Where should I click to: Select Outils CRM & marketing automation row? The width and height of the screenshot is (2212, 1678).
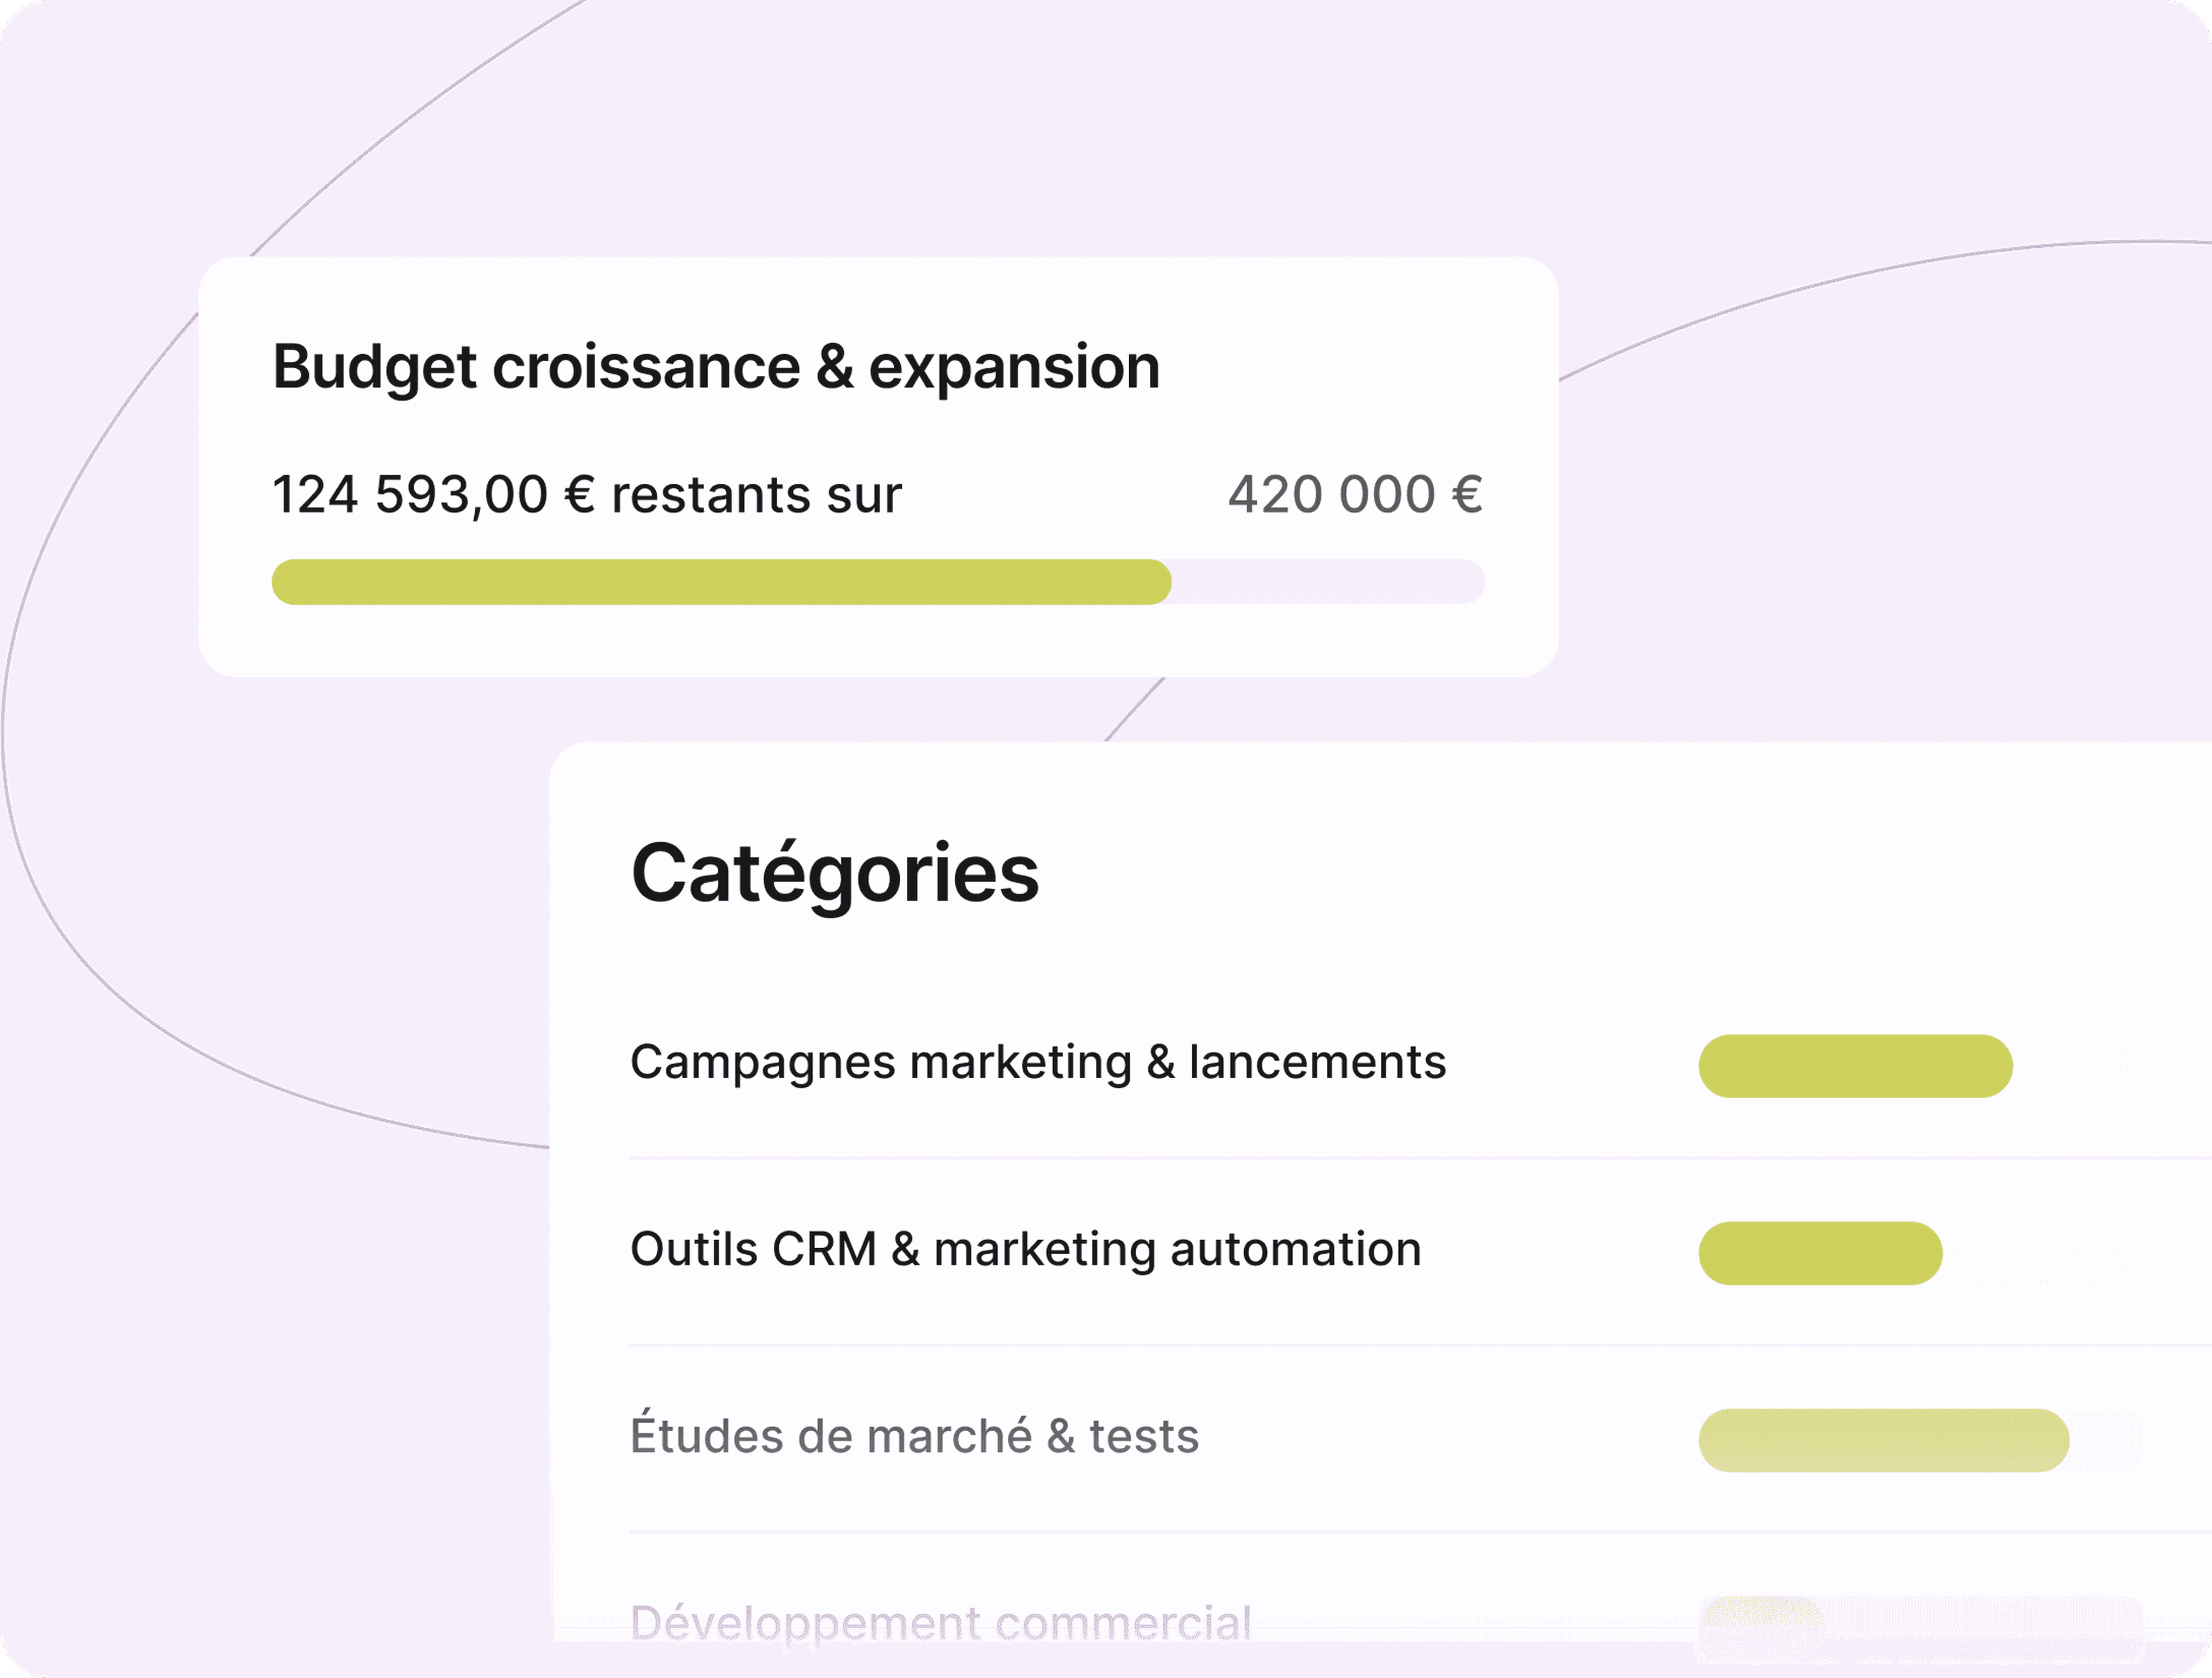coord(1420,1252)
